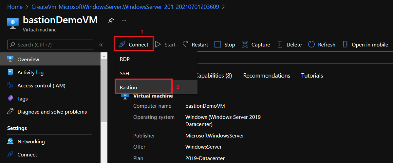Click the Stop label in the toolbar
The width and height of the screenshot is (393, 163).
coord(230,45)
